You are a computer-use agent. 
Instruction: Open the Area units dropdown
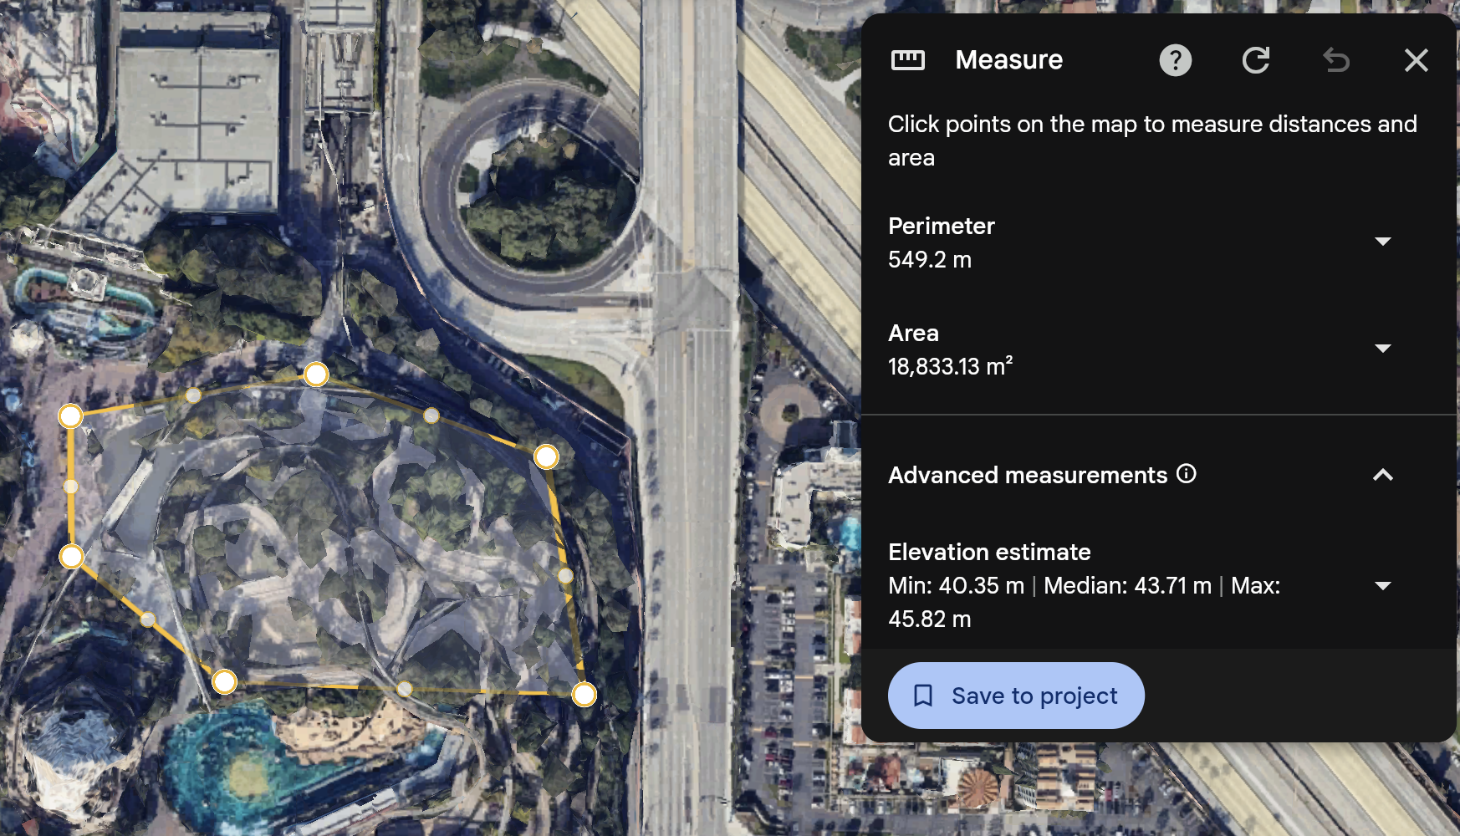pyautogui.click(x=1382, y=349)
